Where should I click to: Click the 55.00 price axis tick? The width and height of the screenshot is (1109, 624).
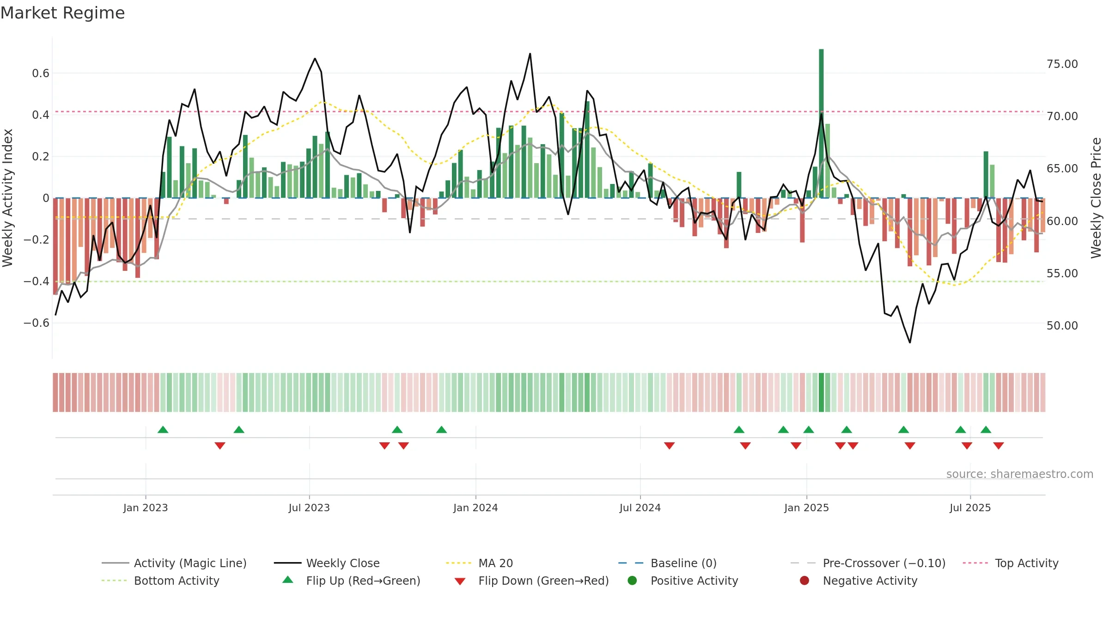(1062, 273)
